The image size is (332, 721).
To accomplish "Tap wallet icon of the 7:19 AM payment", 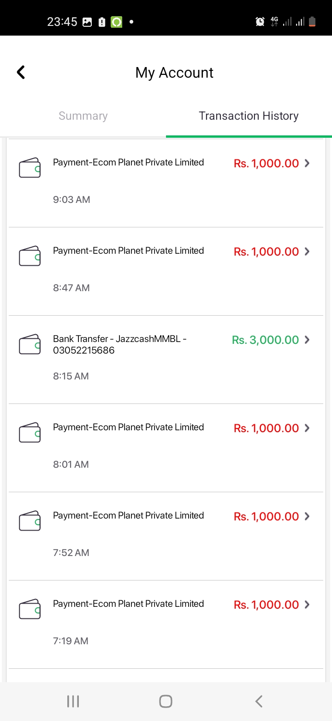I will (x=30, y=609).
